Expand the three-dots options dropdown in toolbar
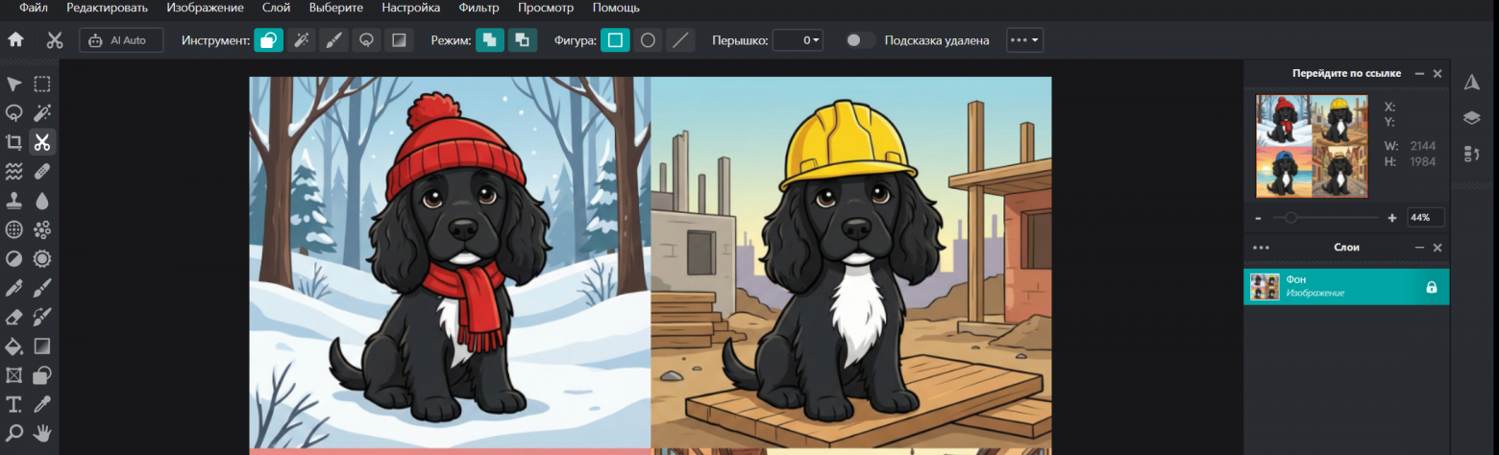This screenshot has width=1499, height=455. [1024, 40]
